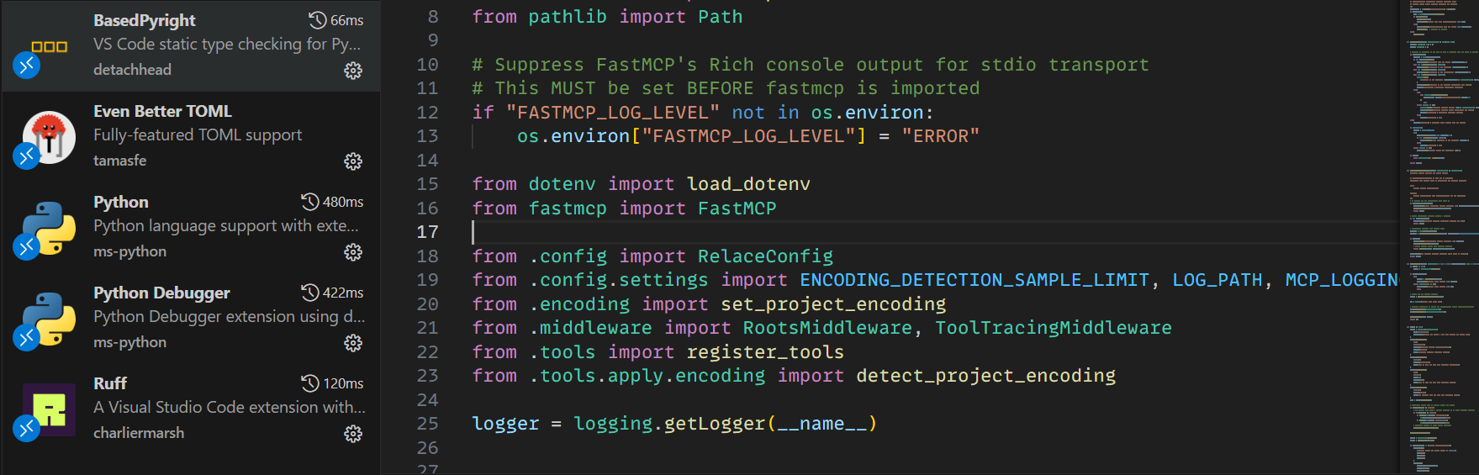Click 'VS Code static type checking' description
Image resolution: width=1479 pixels, height=475 pixels.
[x=227, y=44]
